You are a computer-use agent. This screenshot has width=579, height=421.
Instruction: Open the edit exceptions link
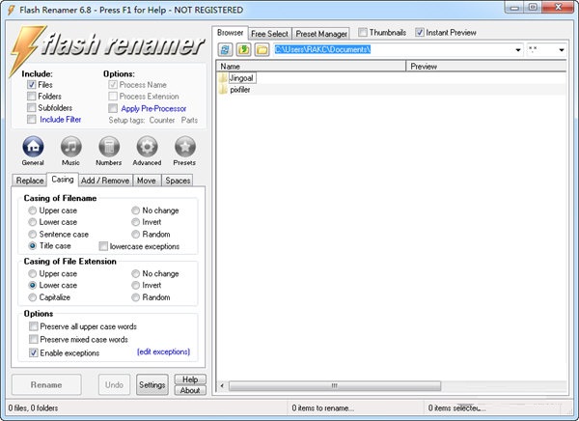pos(164,351)
